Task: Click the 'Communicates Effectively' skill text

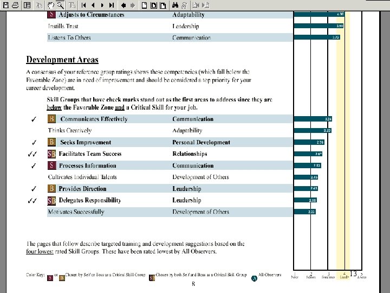Action: [94, 119]
